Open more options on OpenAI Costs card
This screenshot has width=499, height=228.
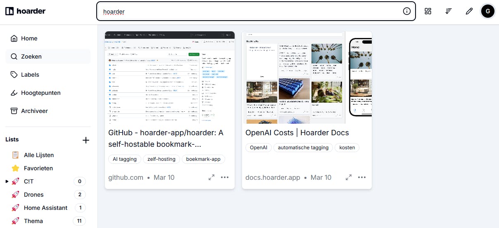click(362, 177)
